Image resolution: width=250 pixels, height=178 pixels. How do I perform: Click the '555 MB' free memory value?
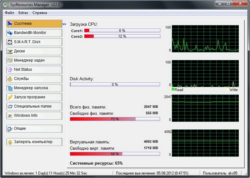(x=152, y=113)
